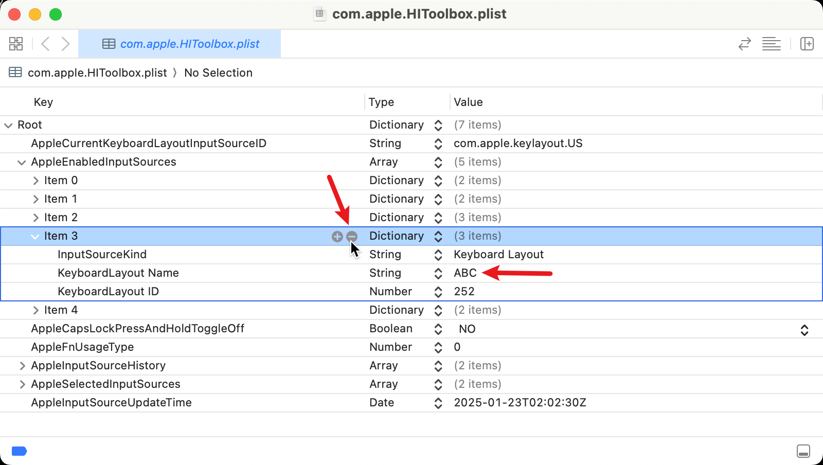Open type popup for Item 3
Screen dimensions: 823x465
(438, 236)
